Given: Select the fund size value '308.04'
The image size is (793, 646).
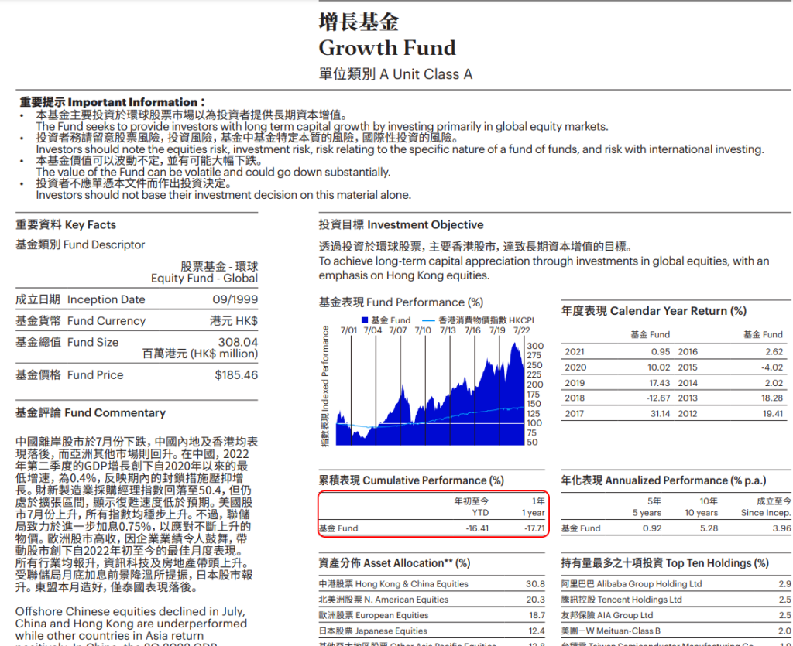Looking at the screenshot, I should [x=239, y=342].
